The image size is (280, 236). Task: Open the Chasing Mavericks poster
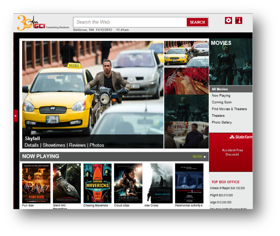pos(97,183)
